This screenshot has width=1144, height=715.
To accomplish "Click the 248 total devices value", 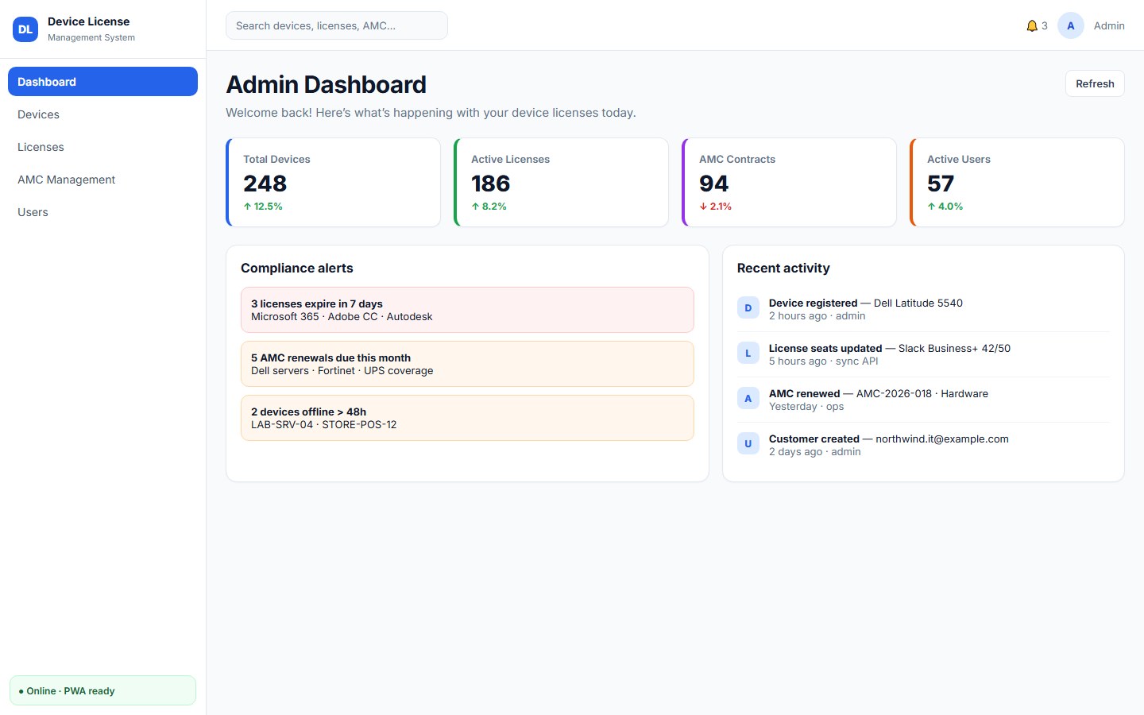I will 265,184.
